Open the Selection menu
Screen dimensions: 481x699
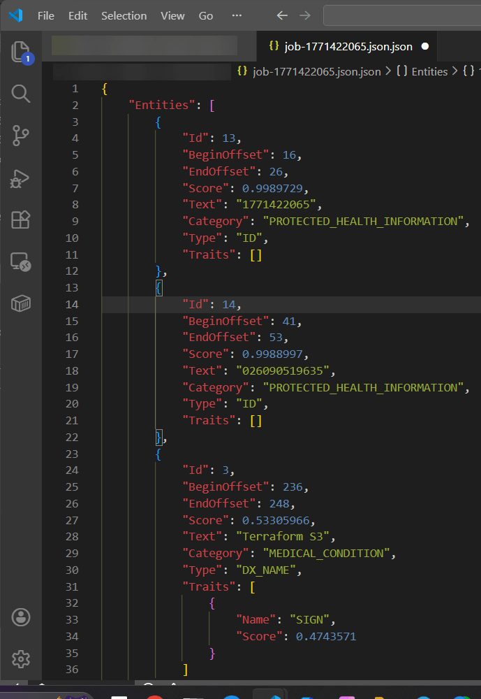pos(124,15)
